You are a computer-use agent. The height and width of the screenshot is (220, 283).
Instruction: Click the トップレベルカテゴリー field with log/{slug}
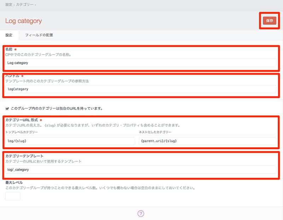click(70, 141)
